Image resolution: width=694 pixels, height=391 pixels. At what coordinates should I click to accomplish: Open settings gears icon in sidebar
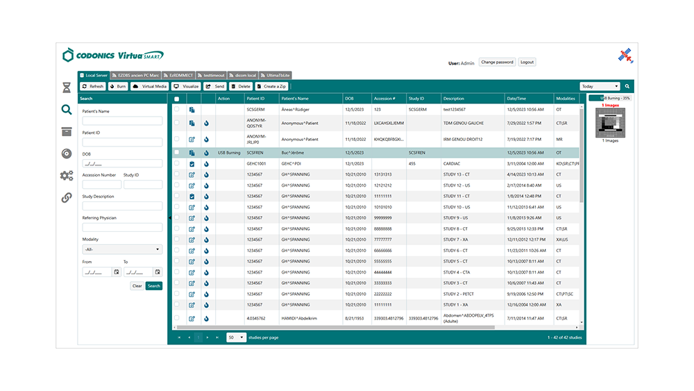[67, 176]
